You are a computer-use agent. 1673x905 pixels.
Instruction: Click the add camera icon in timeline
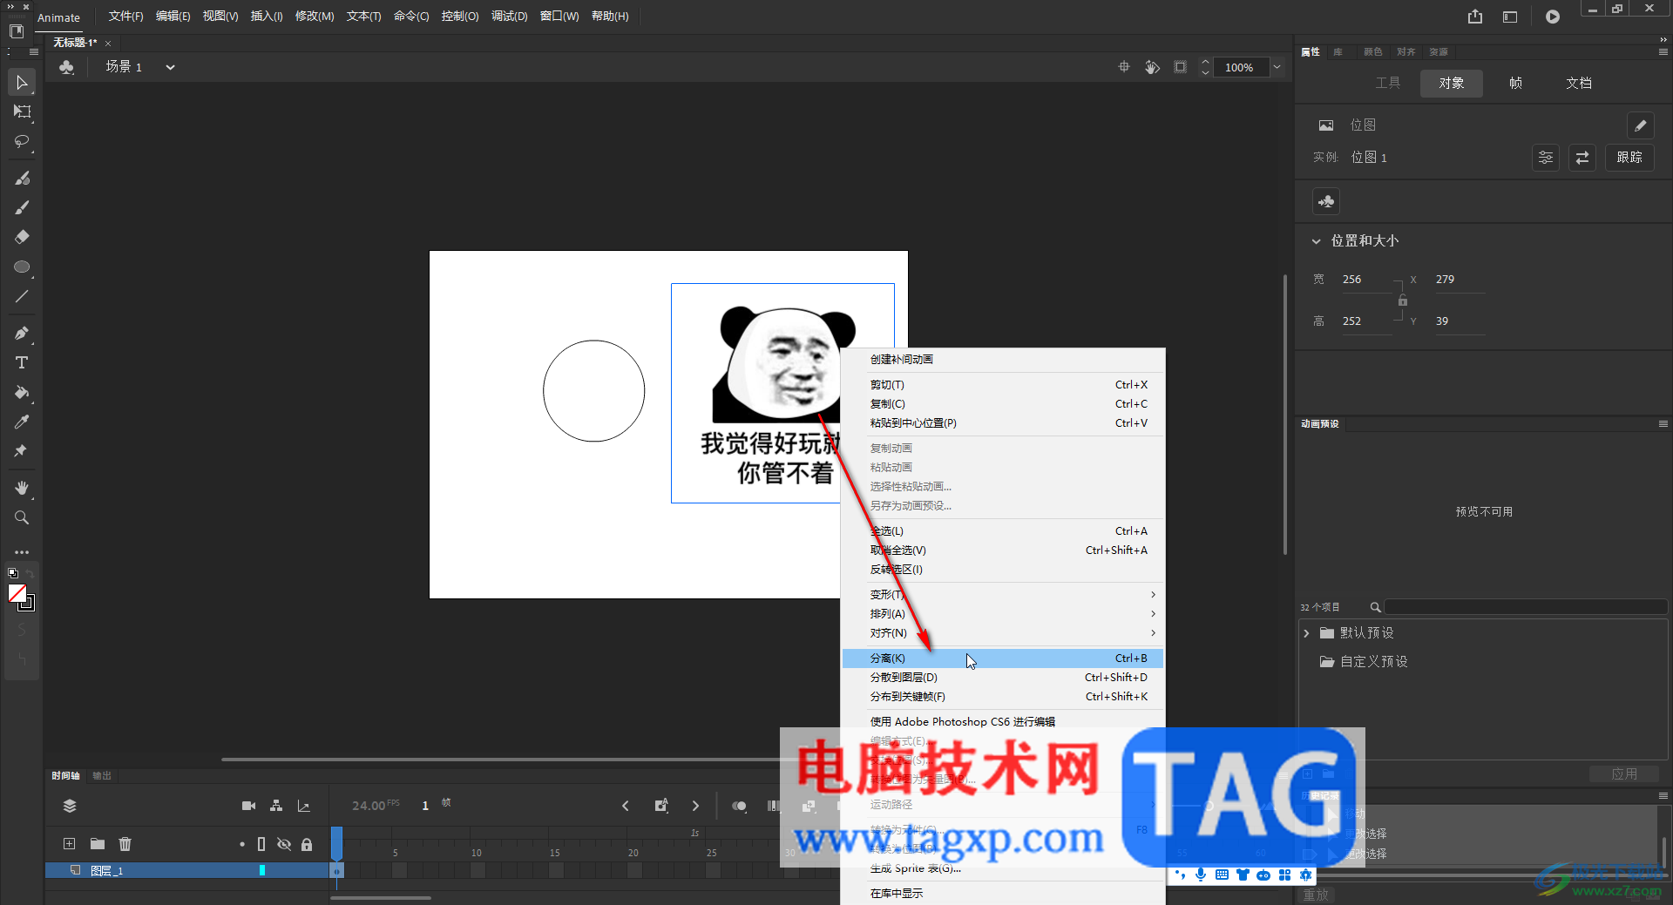tap(248, 806)
